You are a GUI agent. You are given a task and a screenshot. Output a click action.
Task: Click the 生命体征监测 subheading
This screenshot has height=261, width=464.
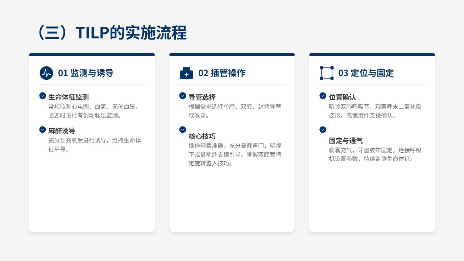(69, 97)
